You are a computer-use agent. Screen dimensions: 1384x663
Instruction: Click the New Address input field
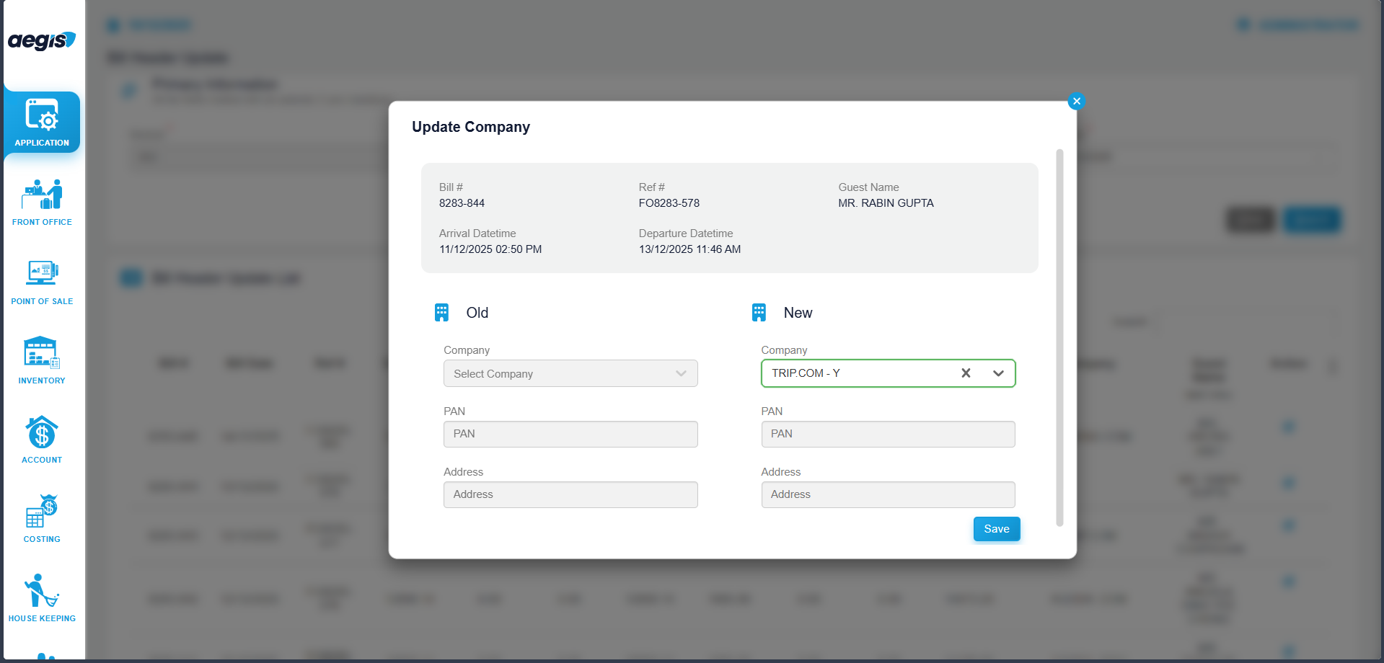click(x=887, y=494)
